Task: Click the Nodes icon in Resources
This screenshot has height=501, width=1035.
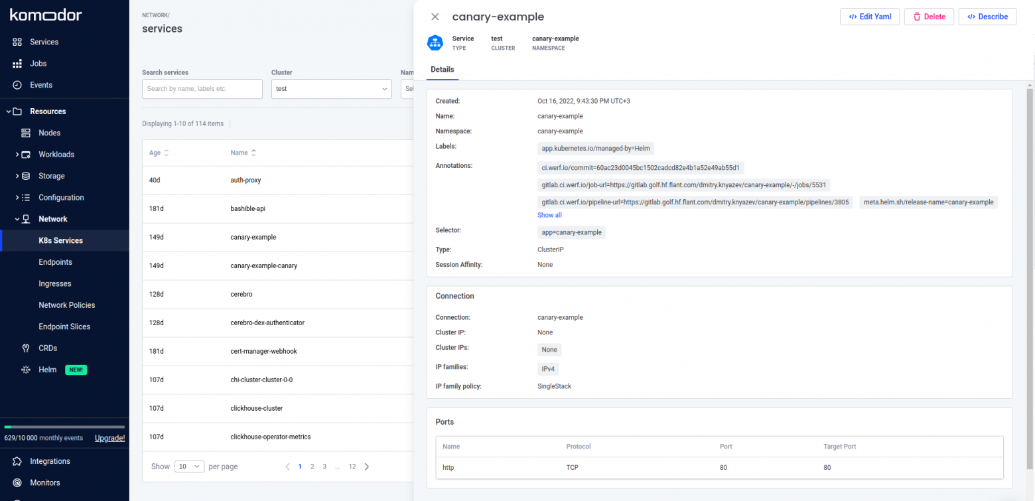Action: (26, 133)
